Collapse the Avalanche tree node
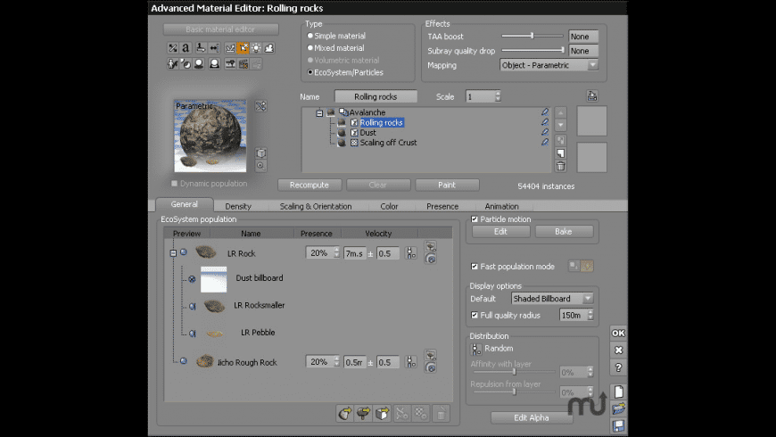The width and height of the screenshot is (776, 437). [x=318, y=112]
